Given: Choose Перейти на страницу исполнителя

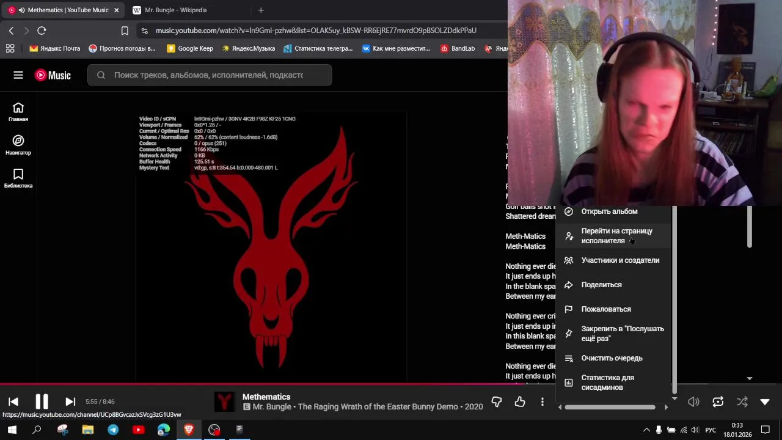Looking at the screenshot, I should [x=614, y=236].
